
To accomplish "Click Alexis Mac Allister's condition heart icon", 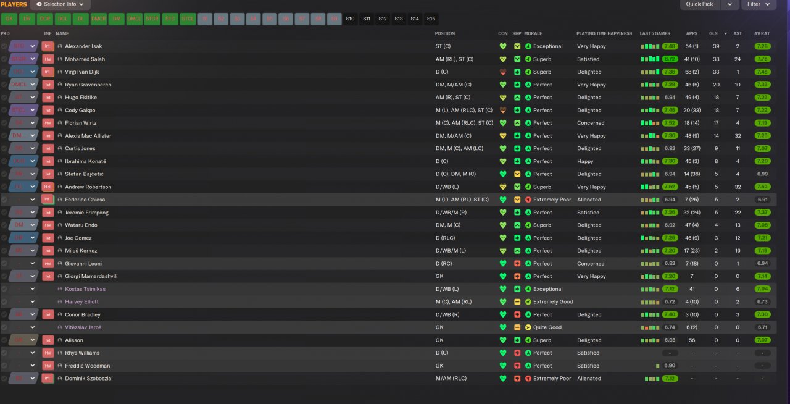I will pos(503,136).
